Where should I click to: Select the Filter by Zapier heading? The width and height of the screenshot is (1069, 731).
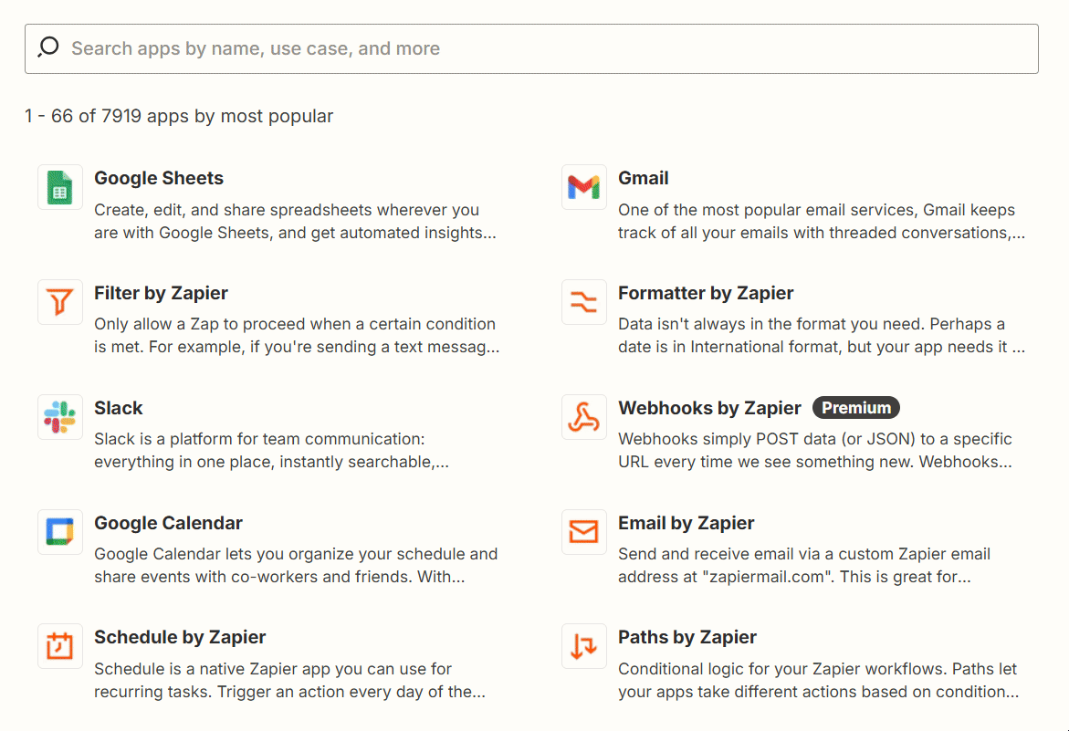click(x=161, y=294)
